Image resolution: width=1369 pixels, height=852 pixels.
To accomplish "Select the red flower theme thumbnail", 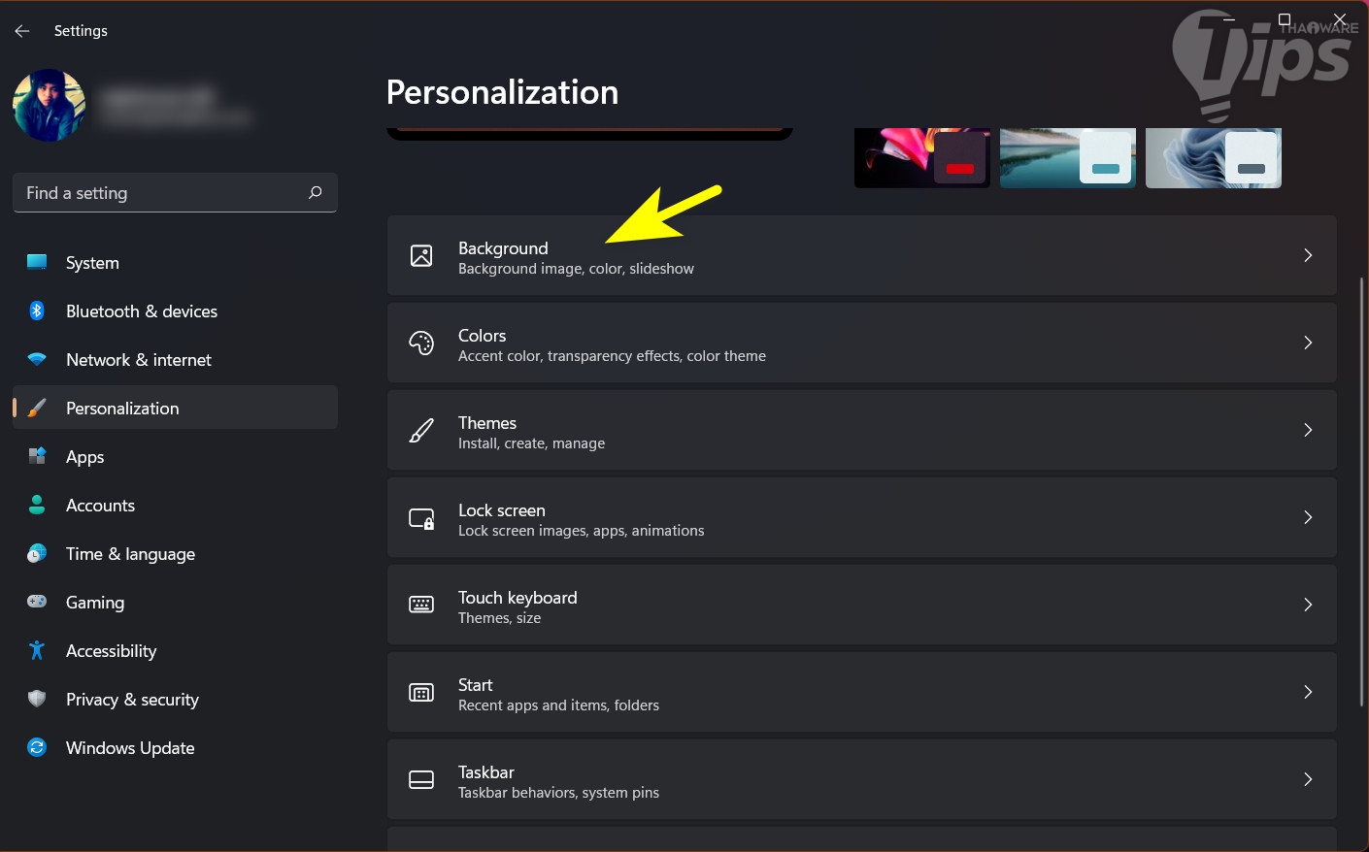I will [x=921, y=157].
